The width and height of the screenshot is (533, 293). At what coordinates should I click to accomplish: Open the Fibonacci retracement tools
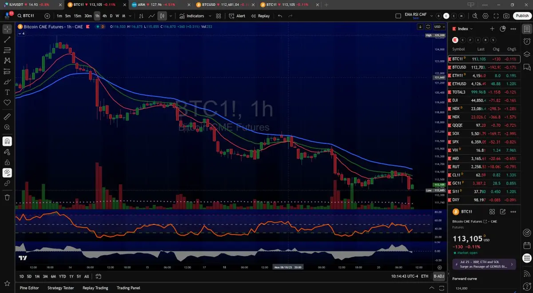7,50
